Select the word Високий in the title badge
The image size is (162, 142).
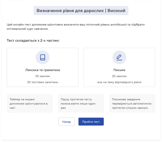tap(116, 11)
